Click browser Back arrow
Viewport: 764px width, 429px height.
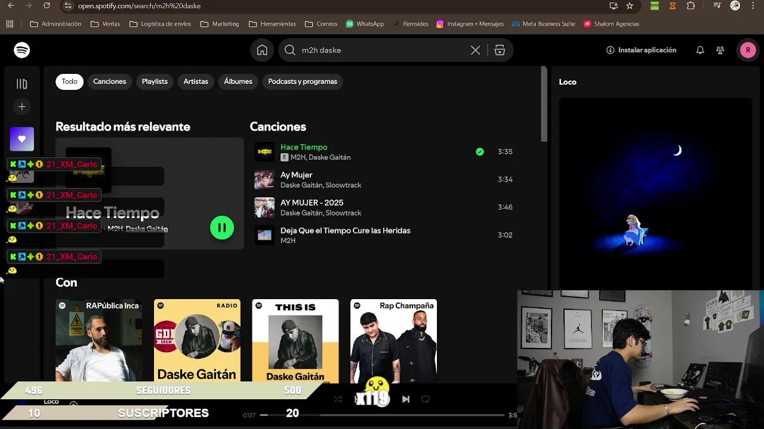(11, 5)
